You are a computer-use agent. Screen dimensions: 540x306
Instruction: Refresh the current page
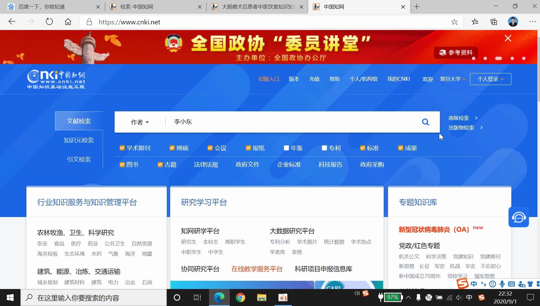(49, 22)
